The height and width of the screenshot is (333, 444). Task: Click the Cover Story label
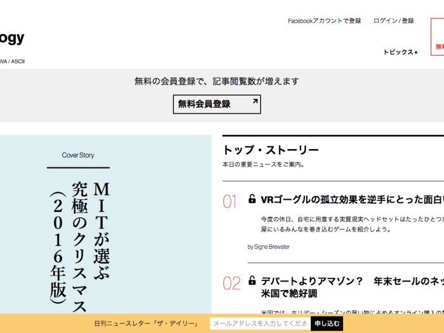[78, 155]
